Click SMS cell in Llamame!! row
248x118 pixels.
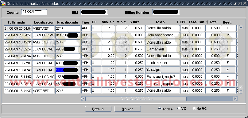pyautogui.click(x=184, y=49)
